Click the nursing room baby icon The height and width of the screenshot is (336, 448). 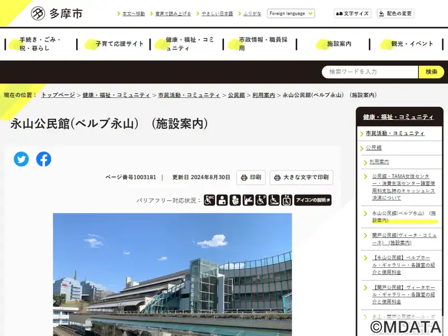[x=235, y=200]
